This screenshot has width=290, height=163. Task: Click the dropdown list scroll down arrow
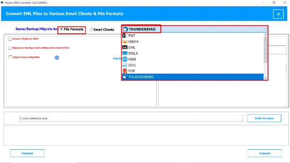coord(266,78)
